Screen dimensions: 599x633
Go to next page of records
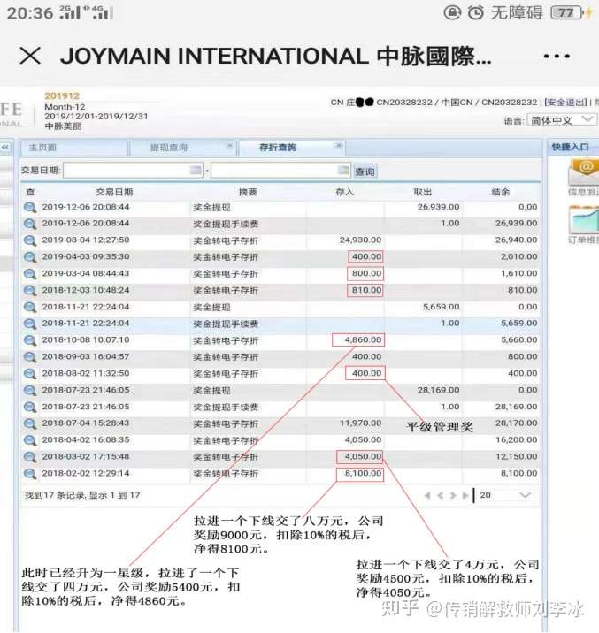[x=453, y=495]
